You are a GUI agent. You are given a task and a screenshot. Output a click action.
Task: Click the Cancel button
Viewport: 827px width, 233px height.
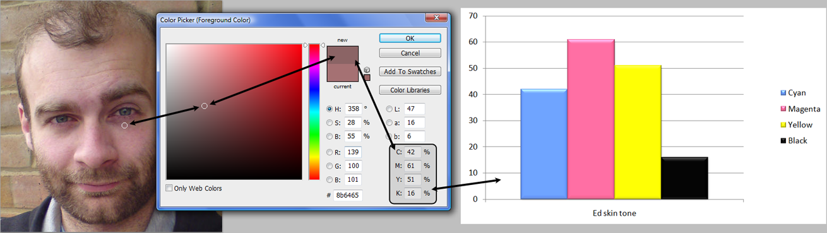(410, 54)
